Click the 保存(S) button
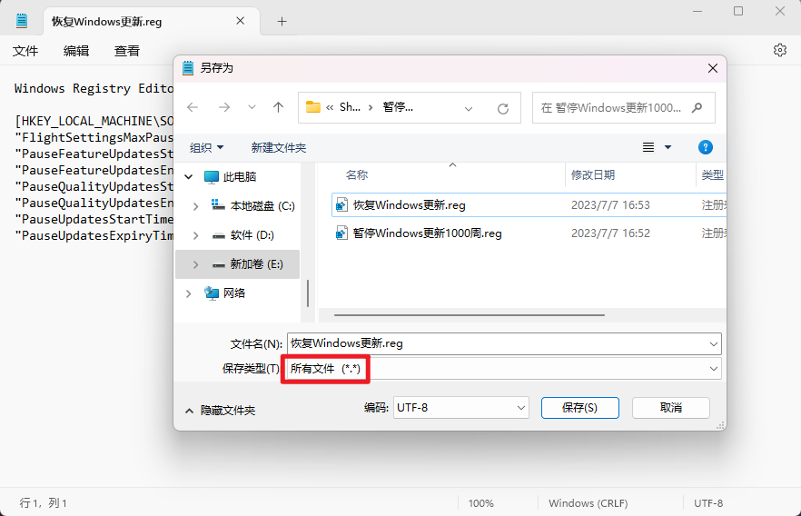 point(579,408)
